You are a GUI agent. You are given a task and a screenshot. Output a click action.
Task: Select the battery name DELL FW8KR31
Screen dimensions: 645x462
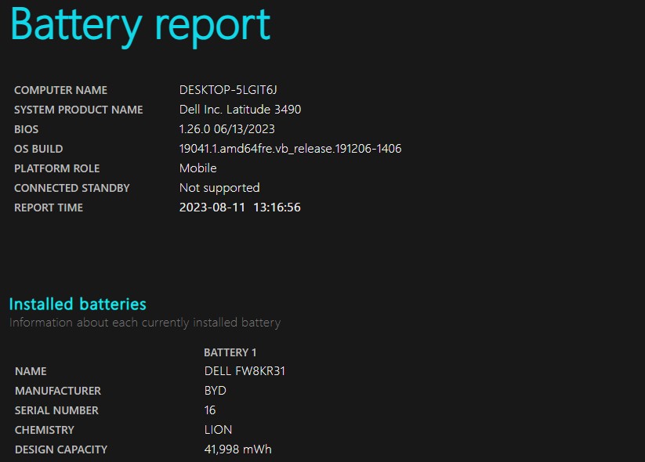pyautogui.click(x=245, y=371)
